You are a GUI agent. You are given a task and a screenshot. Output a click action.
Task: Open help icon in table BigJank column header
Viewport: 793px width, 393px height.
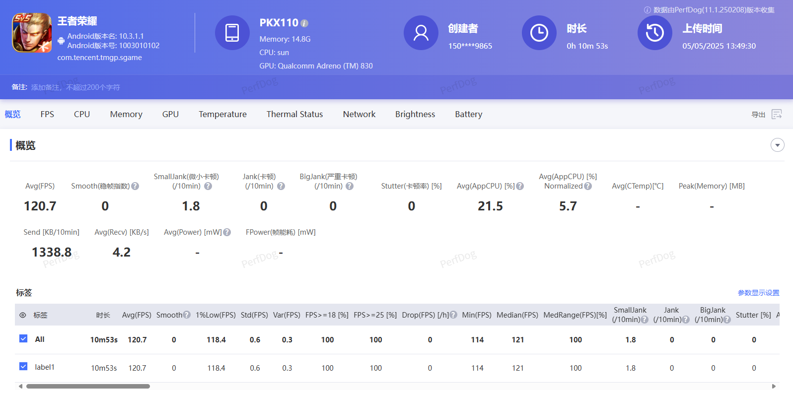pyautogui.click(x=727, y=320)
